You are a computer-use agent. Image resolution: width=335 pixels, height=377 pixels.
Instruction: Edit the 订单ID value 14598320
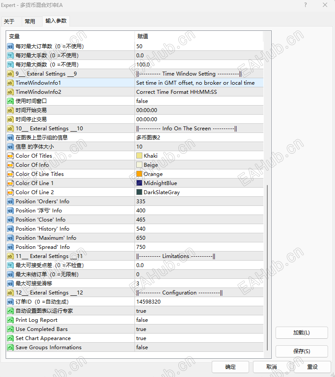tap(199, 302)
